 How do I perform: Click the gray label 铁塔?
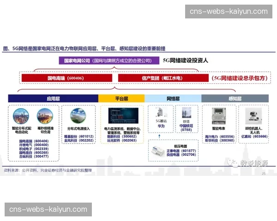[186, 122]
